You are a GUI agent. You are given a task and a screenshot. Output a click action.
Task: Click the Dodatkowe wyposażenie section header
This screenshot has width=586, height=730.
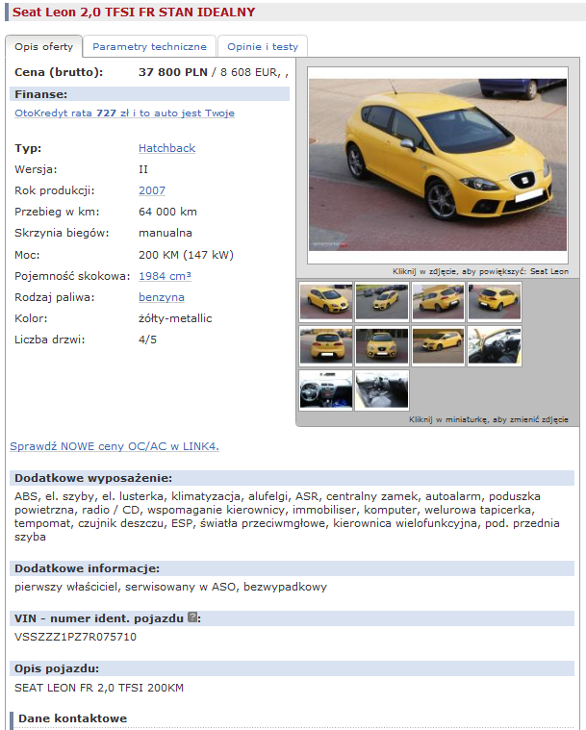pos(293,478)
